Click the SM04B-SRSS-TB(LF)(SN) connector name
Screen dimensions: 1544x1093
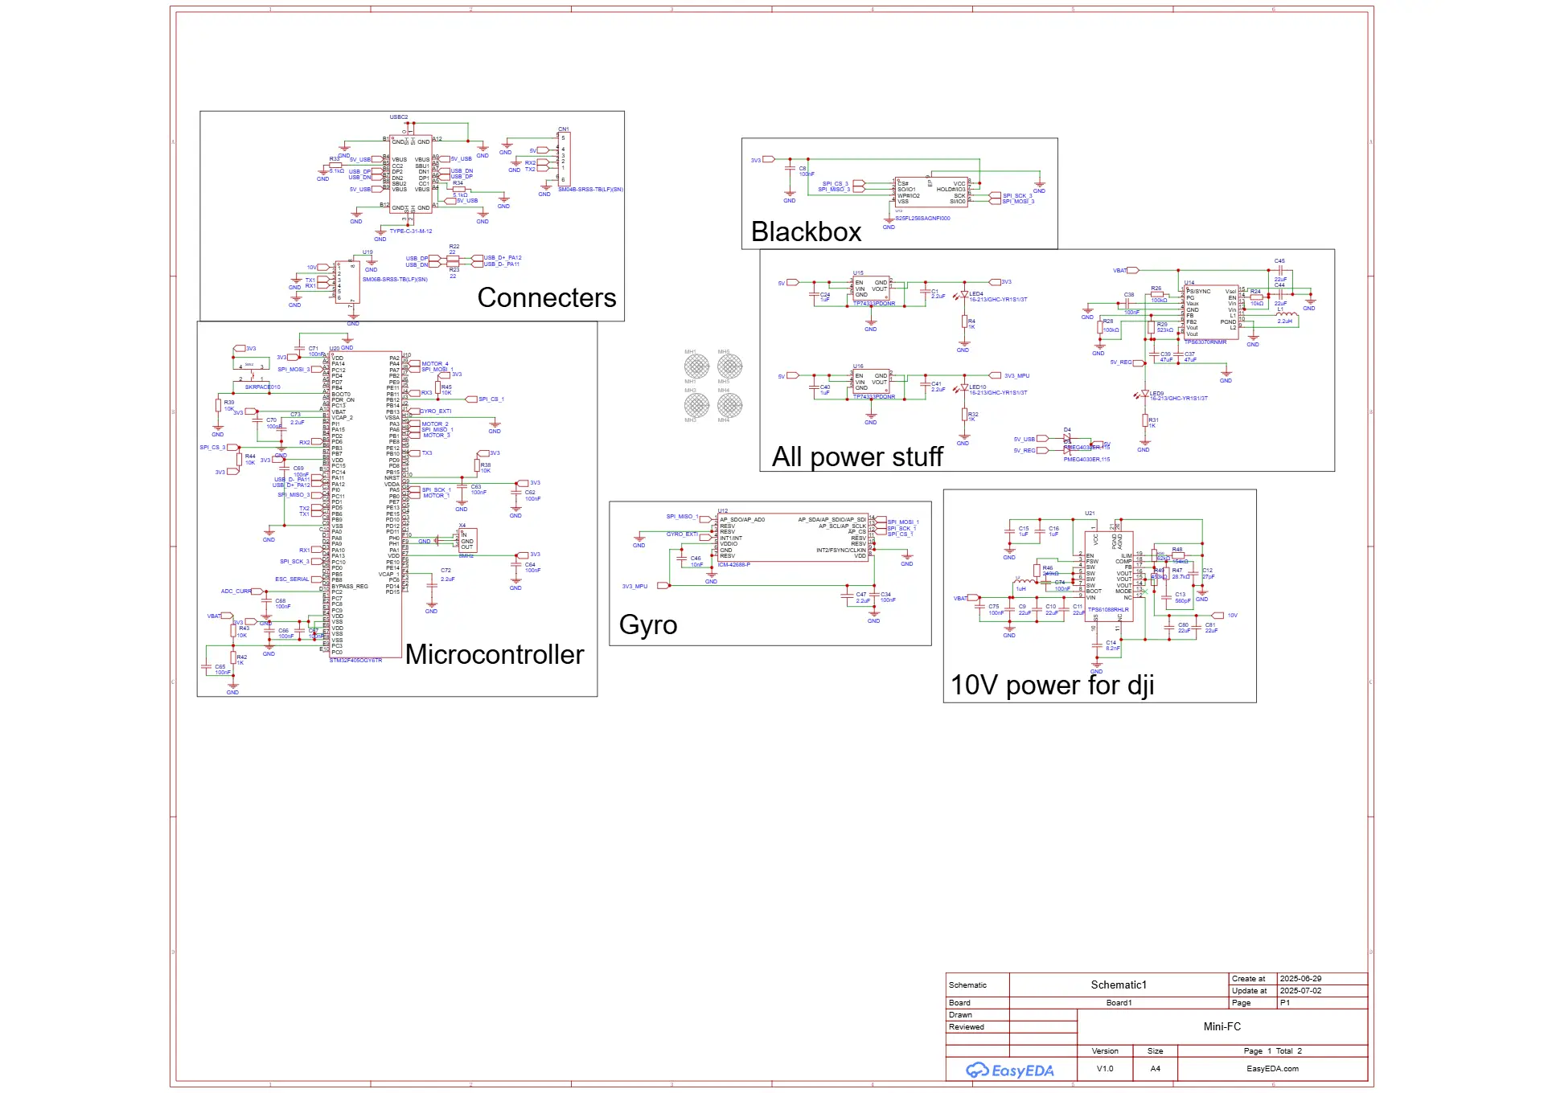coord(590,190)
